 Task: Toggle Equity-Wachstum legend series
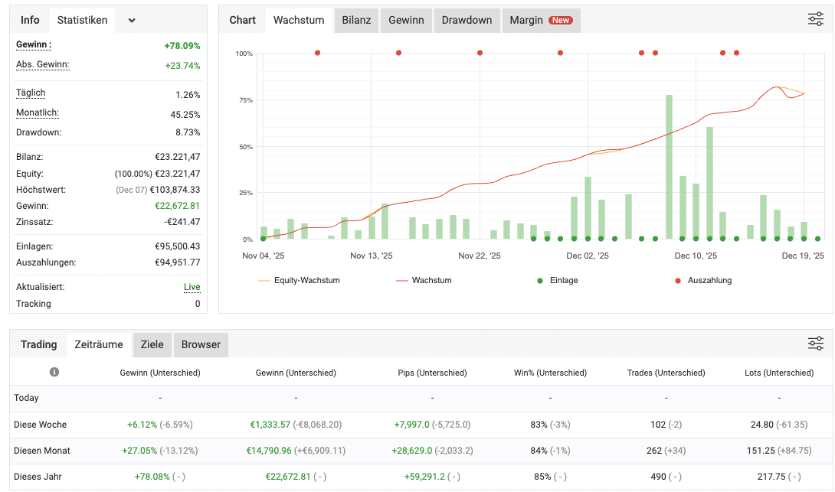coord(299,281)
